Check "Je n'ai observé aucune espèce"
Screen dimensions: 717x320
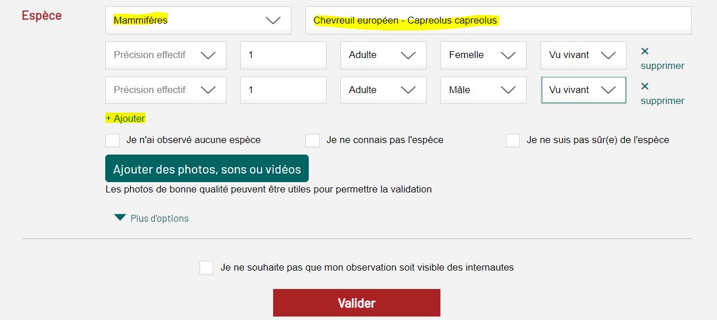(x=113, y=140)
